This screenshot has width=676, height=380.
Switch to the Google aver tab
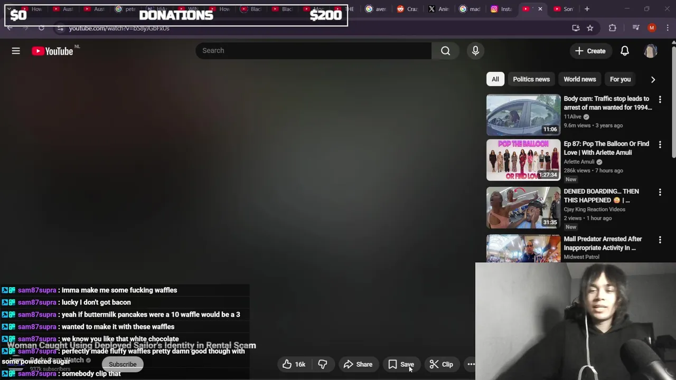[x=376, y=9]
